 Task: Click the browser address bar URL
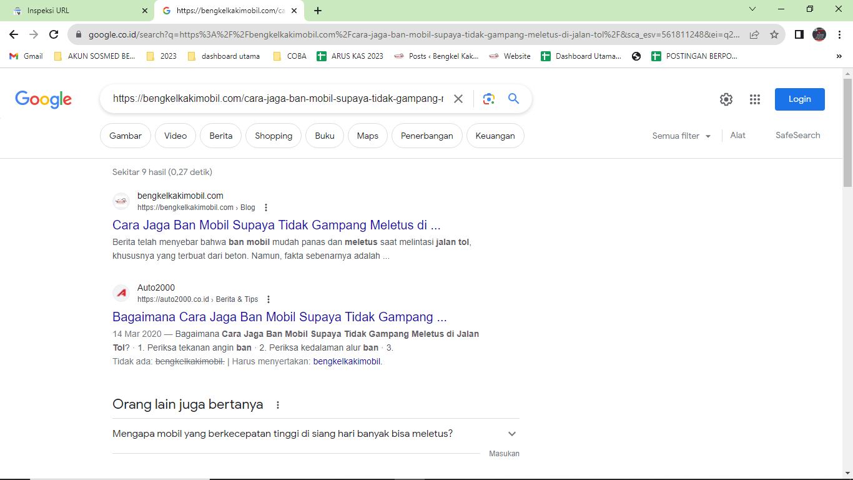point(414,35)
